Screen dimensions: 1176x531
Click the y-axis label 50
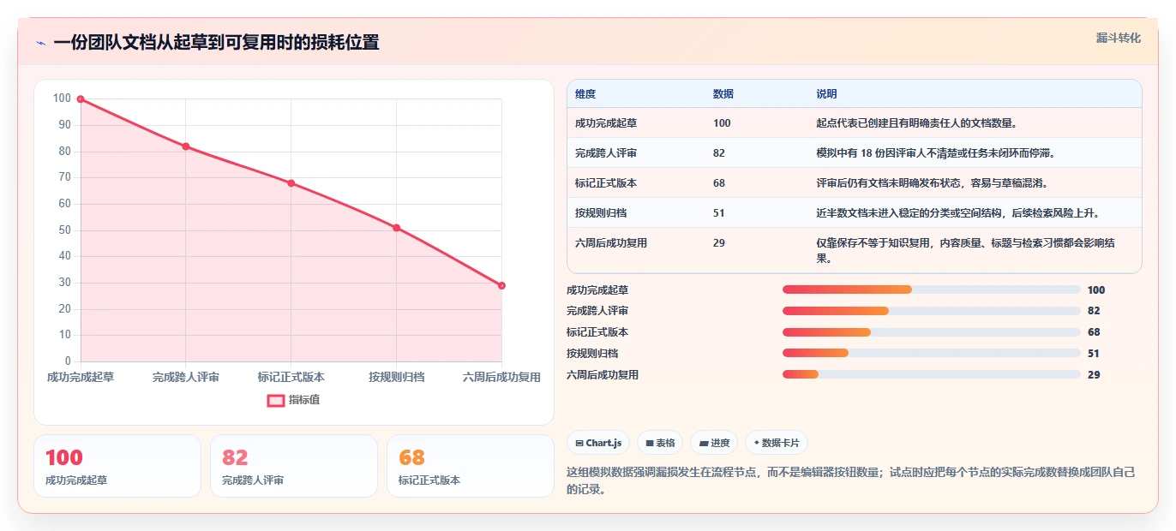(x=64, y=230)
